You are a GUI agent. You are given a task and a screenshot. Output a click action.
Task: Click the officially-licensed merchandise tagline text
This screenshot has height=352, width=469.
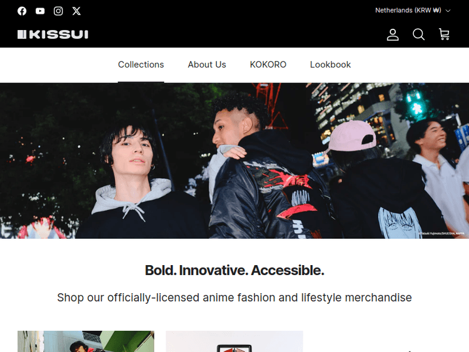234,298
